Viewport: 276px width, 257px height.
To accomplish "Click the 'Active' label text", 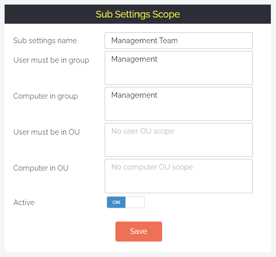I will (24, 203).
